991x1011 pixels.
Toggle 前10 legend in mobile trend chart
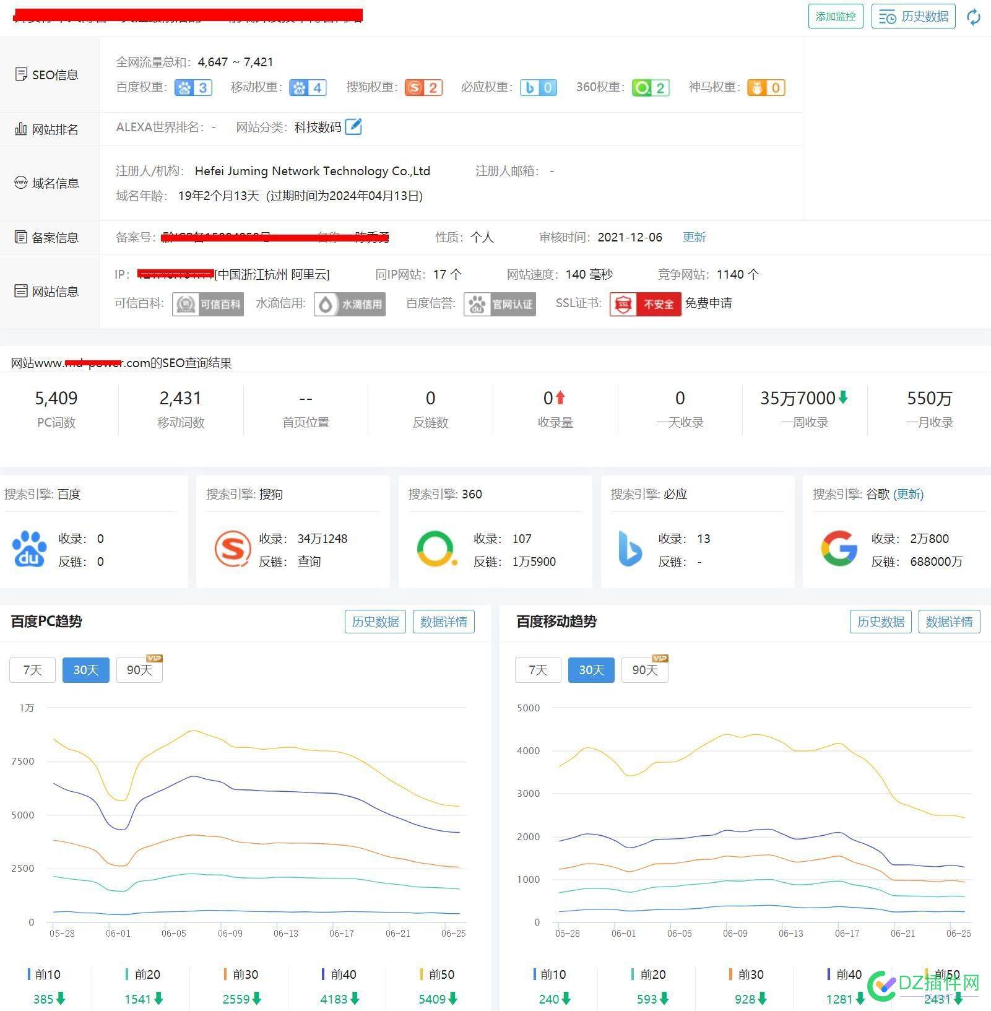pos(550,974)
